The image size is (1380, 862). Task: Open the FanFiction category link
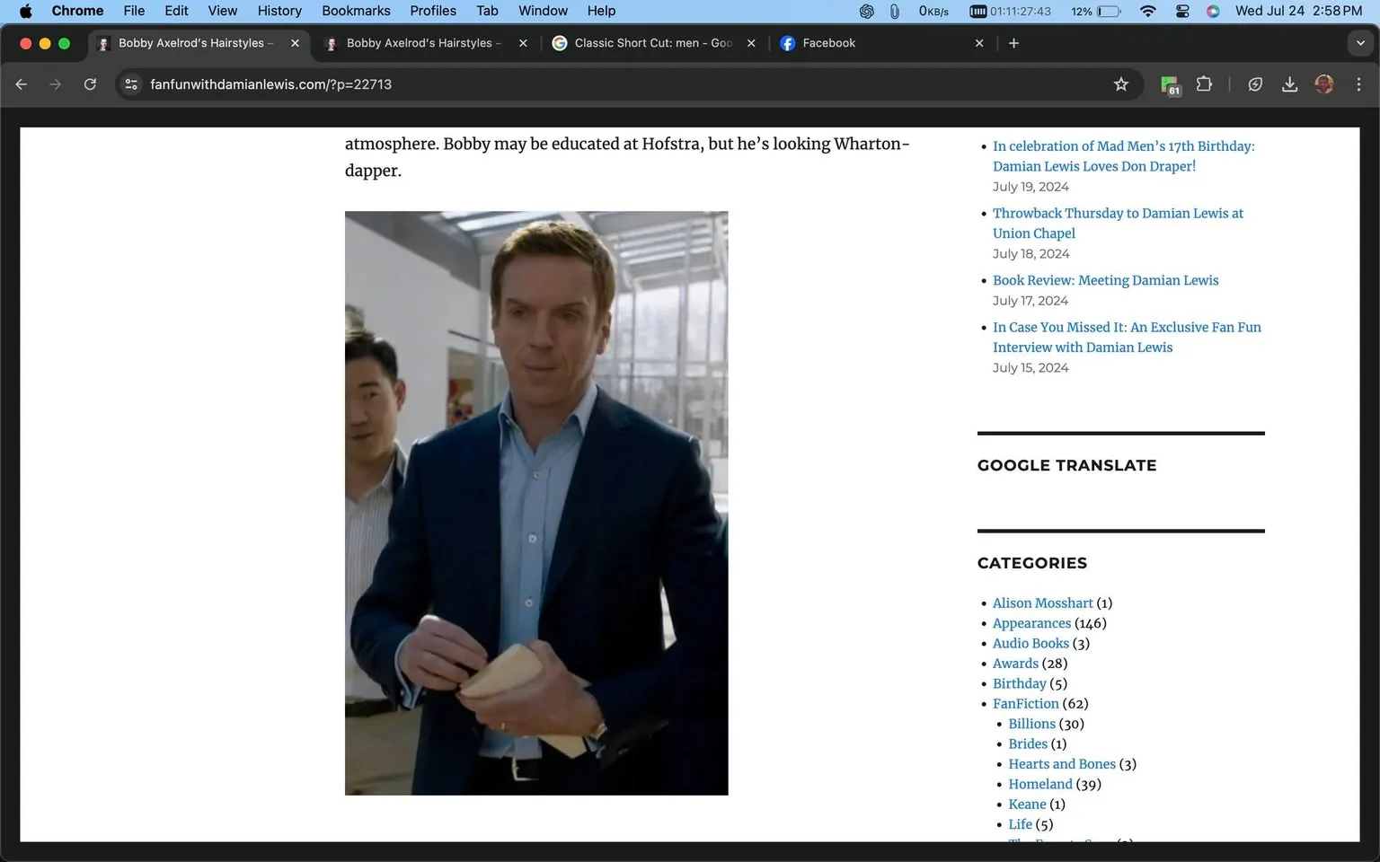[1025, 703]
